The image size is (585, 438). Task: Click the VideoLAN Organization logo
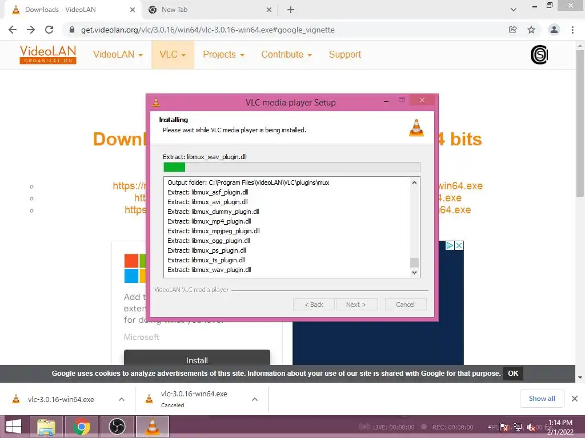pyautogui.click(x=48, y=55)
